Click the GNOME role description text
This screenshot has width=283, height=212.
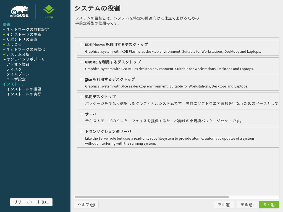(169, 69)
